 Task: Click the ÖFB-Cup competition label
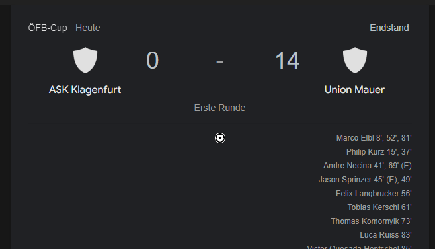pos(48,28)
